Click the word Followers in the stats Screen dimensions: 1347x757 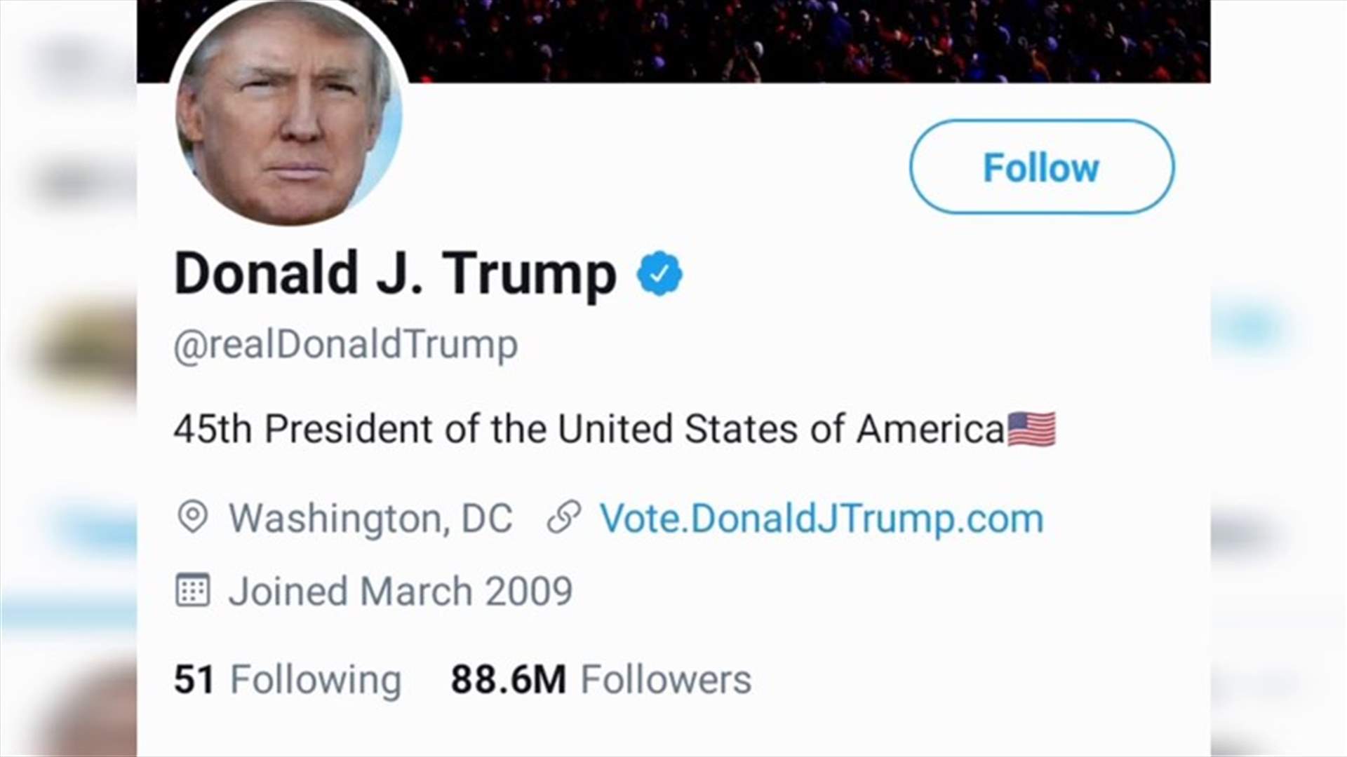666,680
